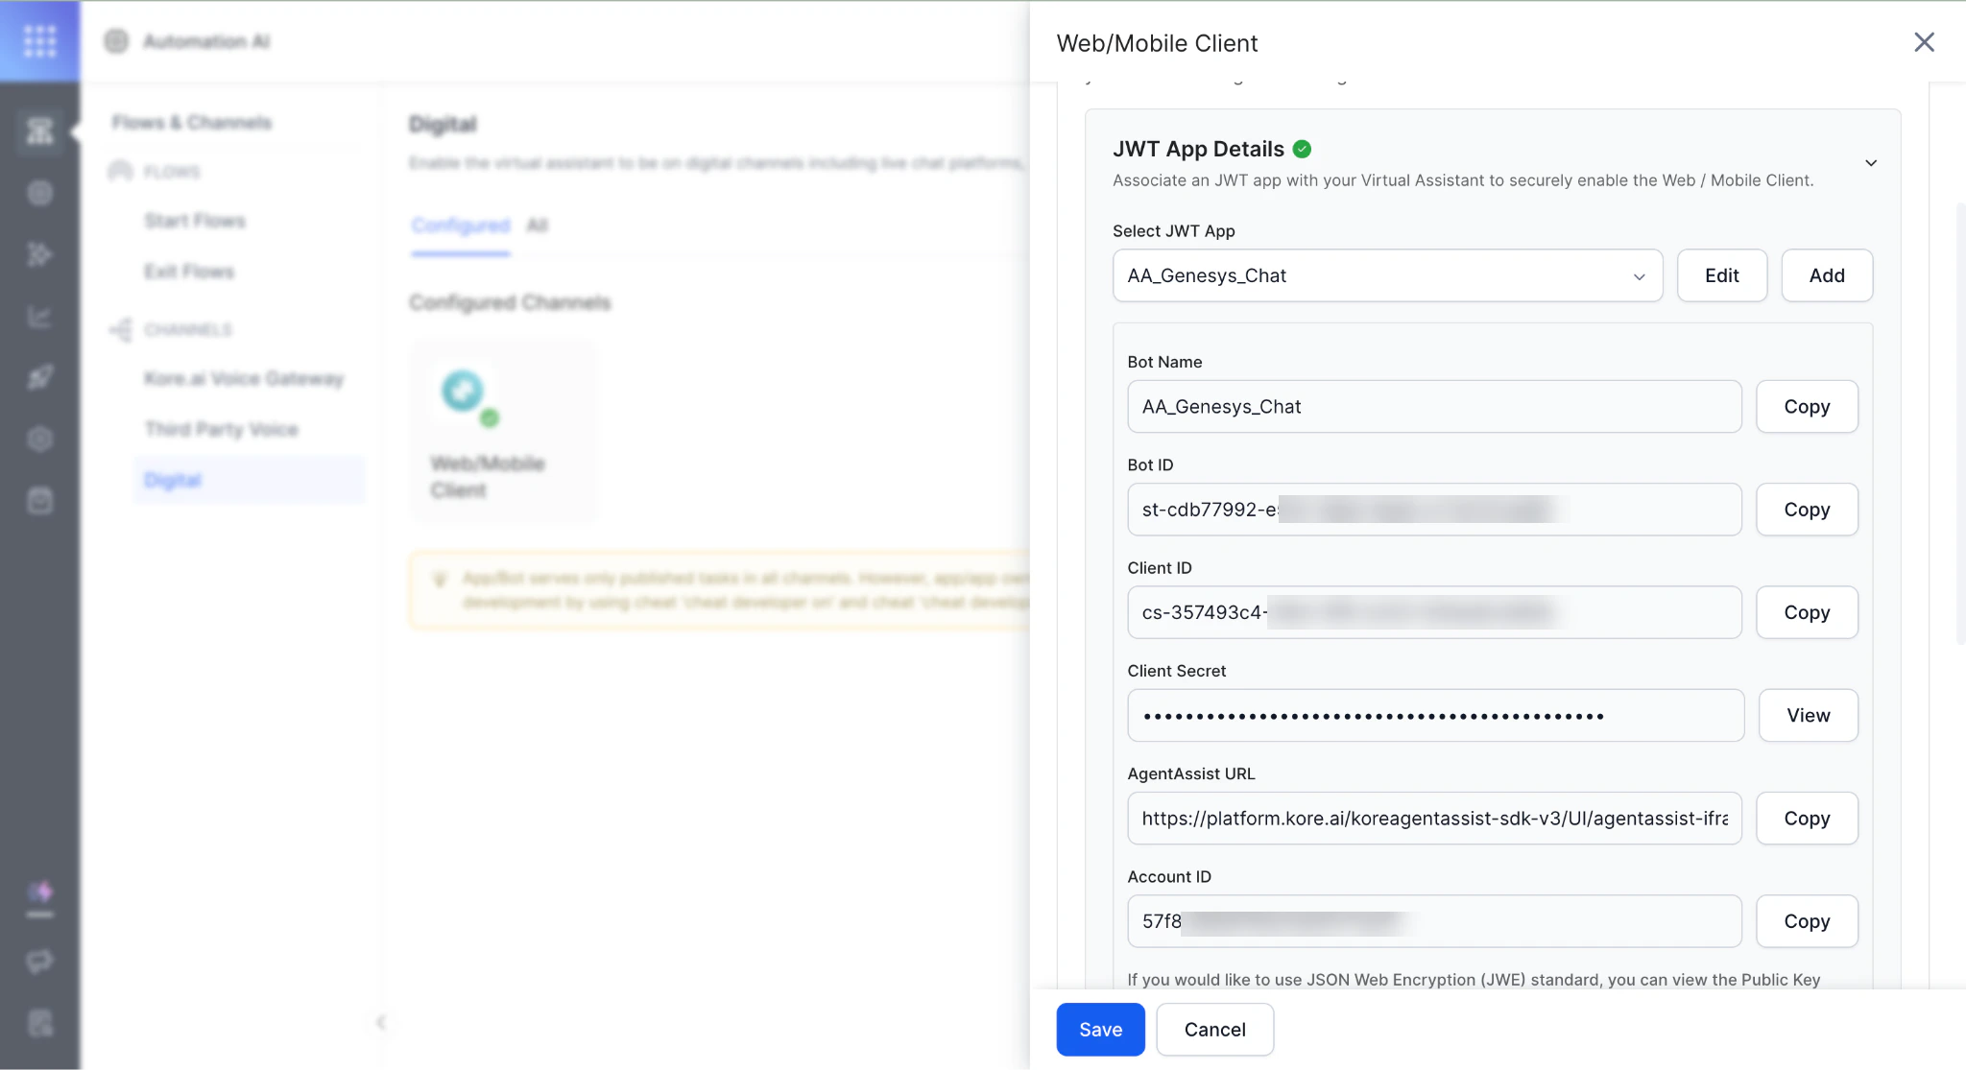The image size is (1966, 1070).
Task: Collapse the left panel using the chevron
Action: tap(380, 1023)
